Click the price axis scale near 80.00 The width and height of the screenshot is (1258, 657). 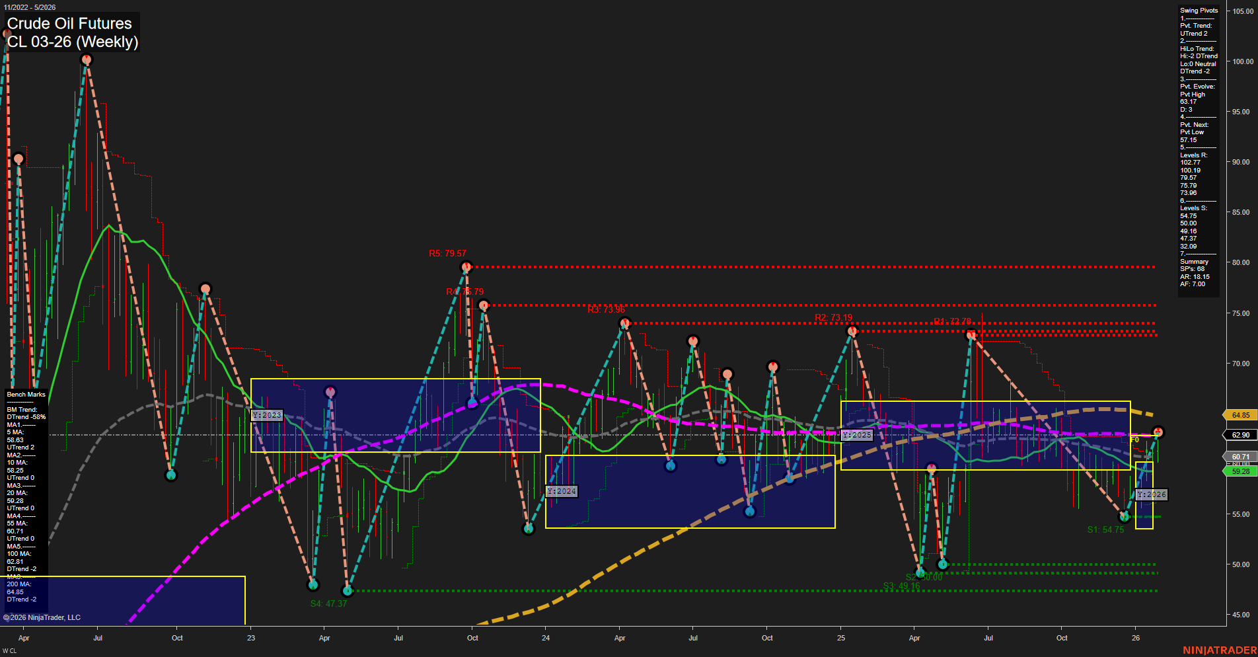click(x=1241, y=261)
